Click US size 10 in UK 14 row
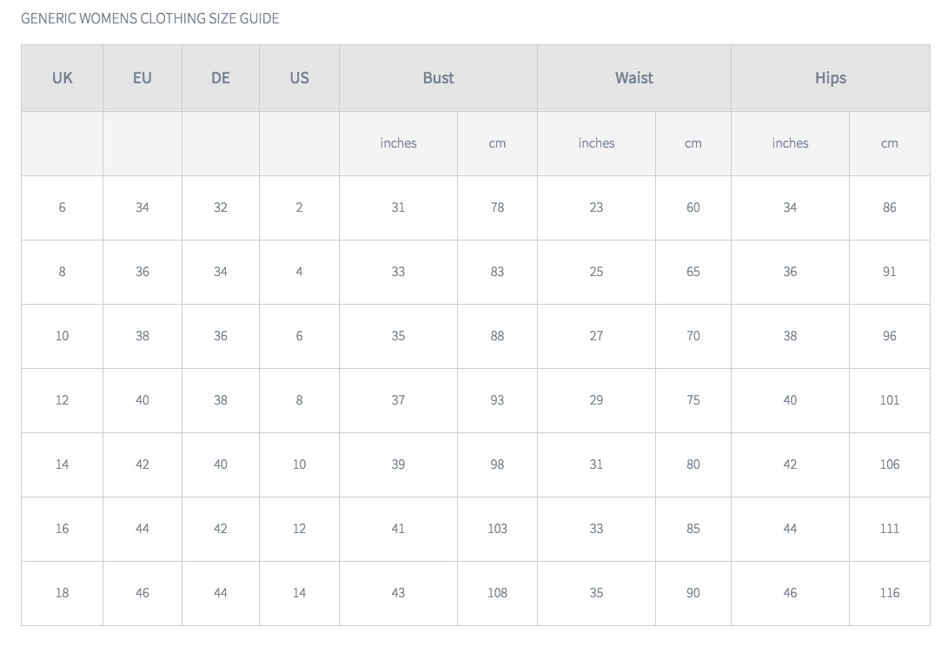The width and height of the screenshot is (948, 652). [x=299, y=464]
